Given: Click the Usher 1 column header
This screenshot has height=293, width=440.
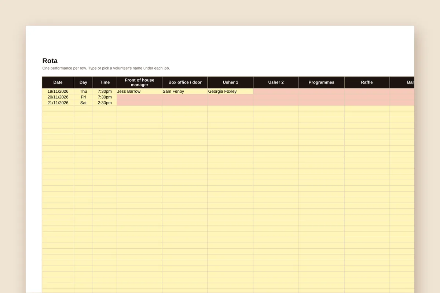Looking at the screenshot, I should pyautogui.click(x=230, y=82).
